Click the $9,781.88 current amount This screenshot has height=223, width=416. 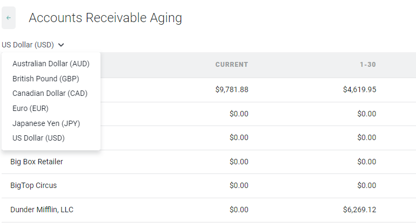pos(231,89)
